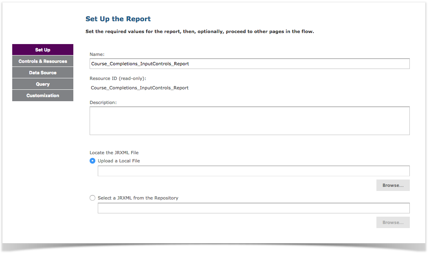Click the 'Description:' label
Viewport: 431px width, 255px height.
pos(103,102)
